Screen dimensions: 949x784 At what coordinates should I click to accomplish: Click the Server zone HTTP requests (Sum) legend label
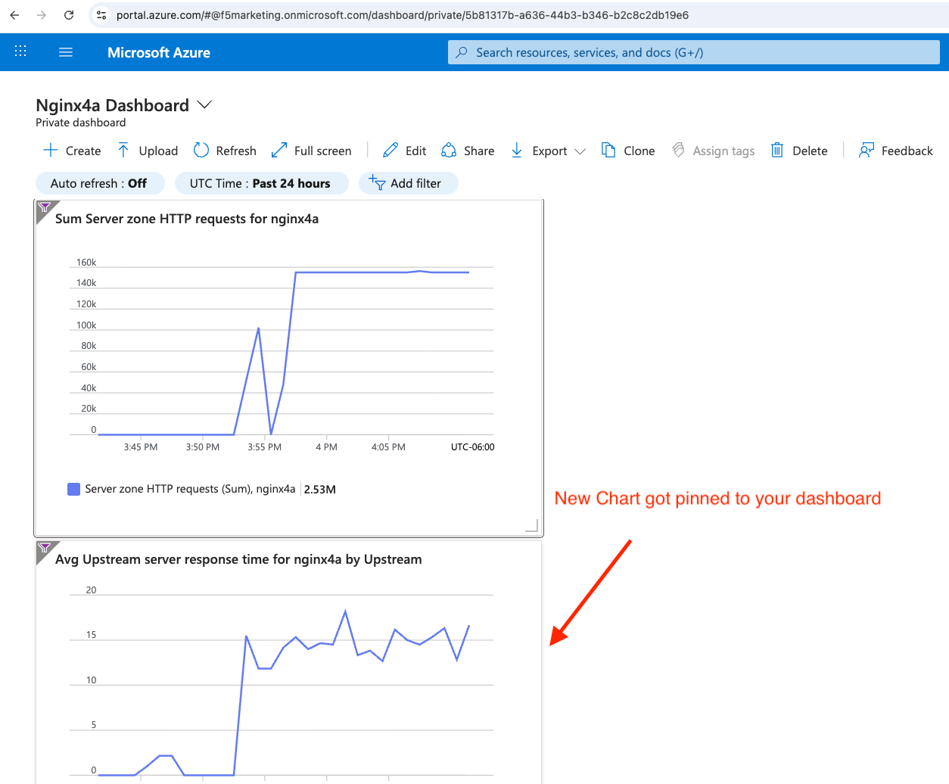190,489
